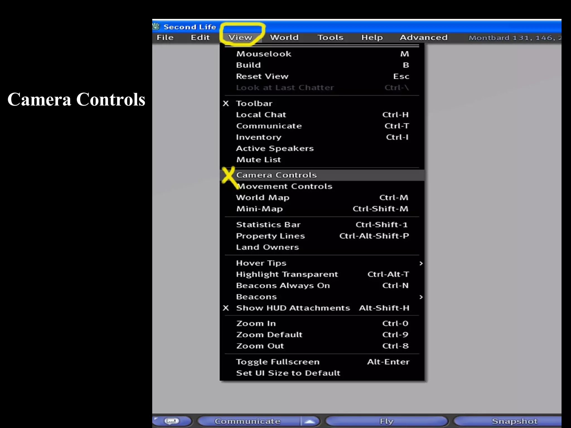The image size is (571, 428).
Task: Expand the Communicate up-arrow
Action: click(310, 421)
